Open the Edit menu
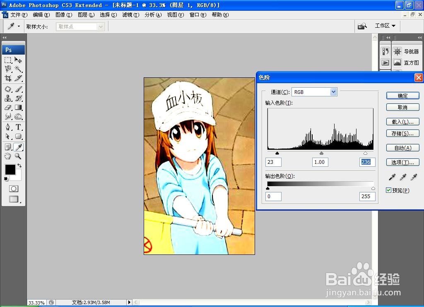 coord(41,15)
